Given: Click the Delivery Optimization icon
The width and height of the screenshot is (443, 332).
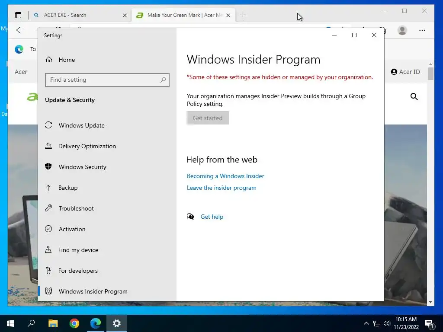Looking at the screenshot, I should tap(48, 146).
